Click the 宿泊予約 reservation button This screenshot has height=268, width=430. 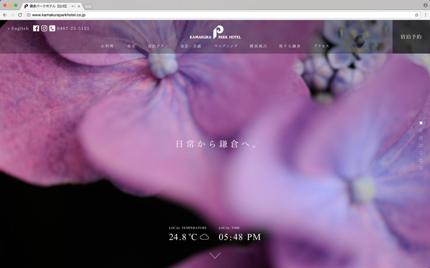pyautogui.click(x=411, y=37)
